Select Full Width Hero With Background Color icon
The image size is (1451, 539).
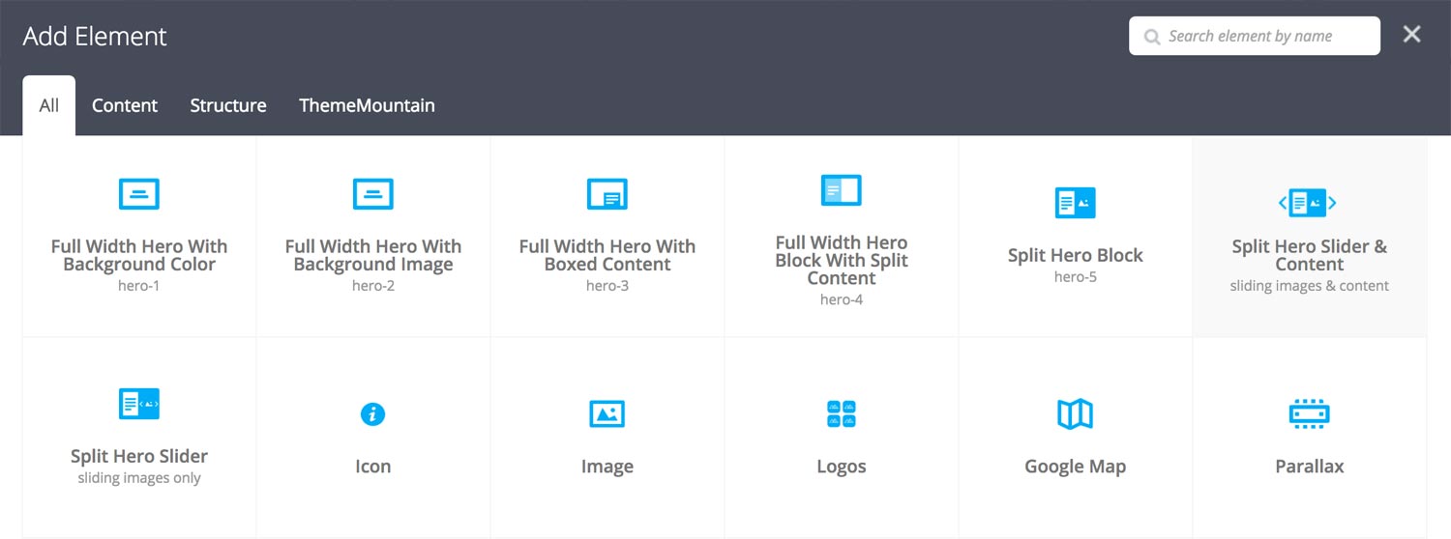click(x=139, y=193)
